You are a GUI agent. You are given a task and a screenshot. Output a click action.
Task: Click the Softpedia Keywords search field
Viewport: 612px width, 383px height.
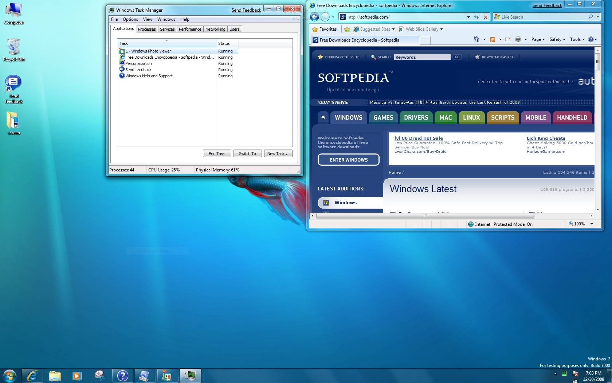click(422, 57)
